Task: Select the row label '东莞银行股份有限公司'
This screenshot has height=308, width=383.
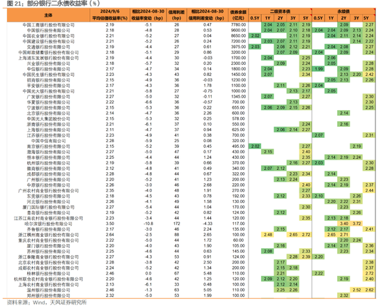Action: tap(48, 197)
